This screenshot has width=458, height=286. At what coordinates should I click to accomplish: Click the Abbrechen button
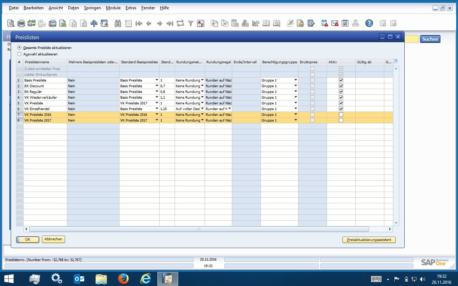[53, 240]
